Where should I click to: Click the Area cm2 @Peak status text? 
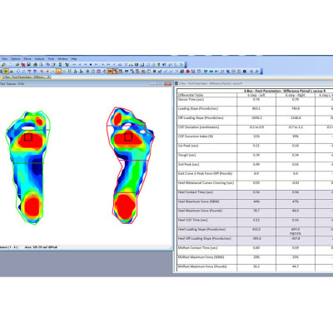click(41, 247)
